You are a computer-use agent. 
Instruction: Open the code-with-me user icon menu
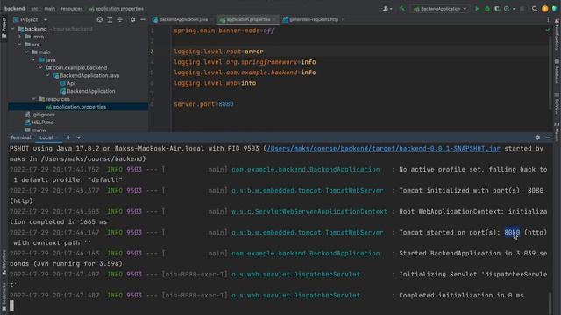tap(387, 9)
